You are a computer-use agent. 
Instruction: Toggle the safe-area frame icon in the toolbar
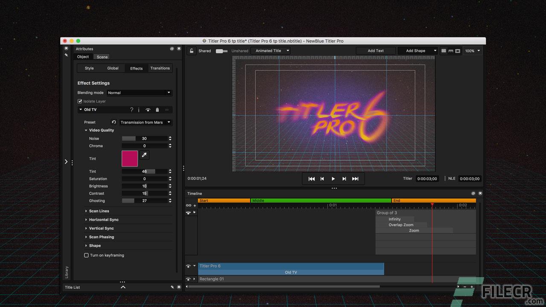458,51
